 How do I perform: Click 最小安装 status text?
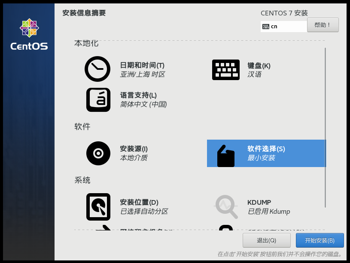(x=261, y=158)
